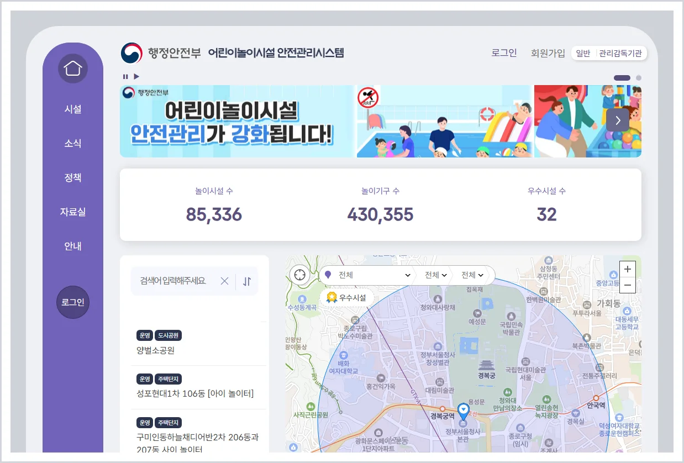684x463 pixels.
Task: Click the 행정안전부 logo
Action: (x=161, y=53)
